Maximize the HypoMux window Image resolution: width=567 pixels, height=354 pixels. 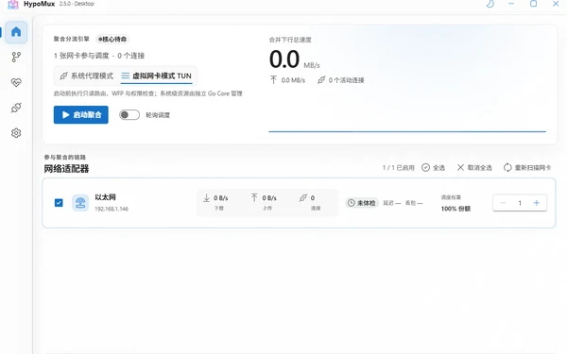click(533, 4)
